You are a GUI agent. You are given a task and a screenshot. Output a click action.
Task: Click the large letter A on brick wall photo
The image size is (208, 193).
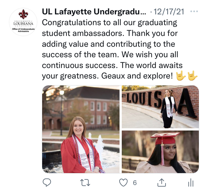[187, 103]
